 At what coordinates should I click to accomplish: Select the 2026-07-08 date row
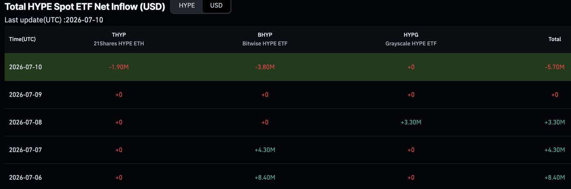tap(285, 122)
